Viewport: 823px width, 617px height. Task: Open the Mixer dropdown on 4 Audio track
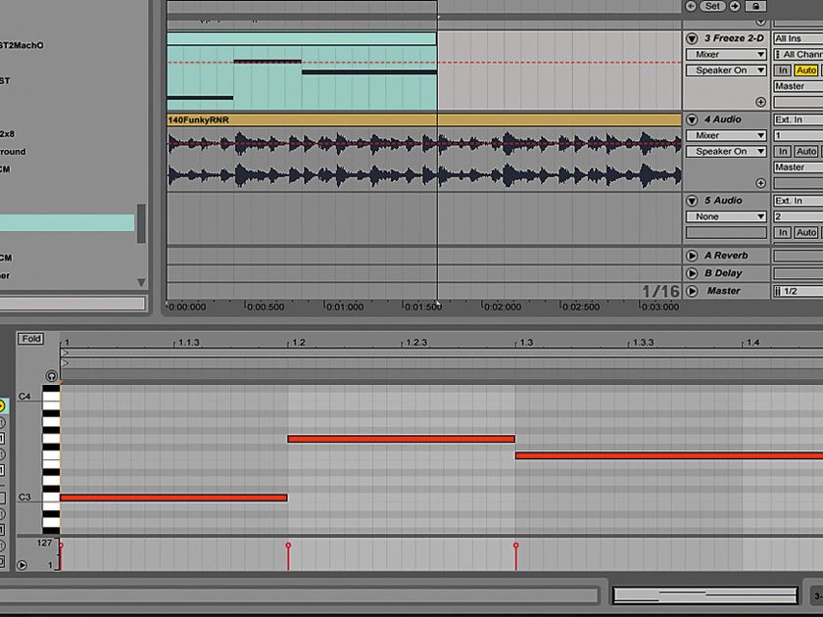coord(725,135)
